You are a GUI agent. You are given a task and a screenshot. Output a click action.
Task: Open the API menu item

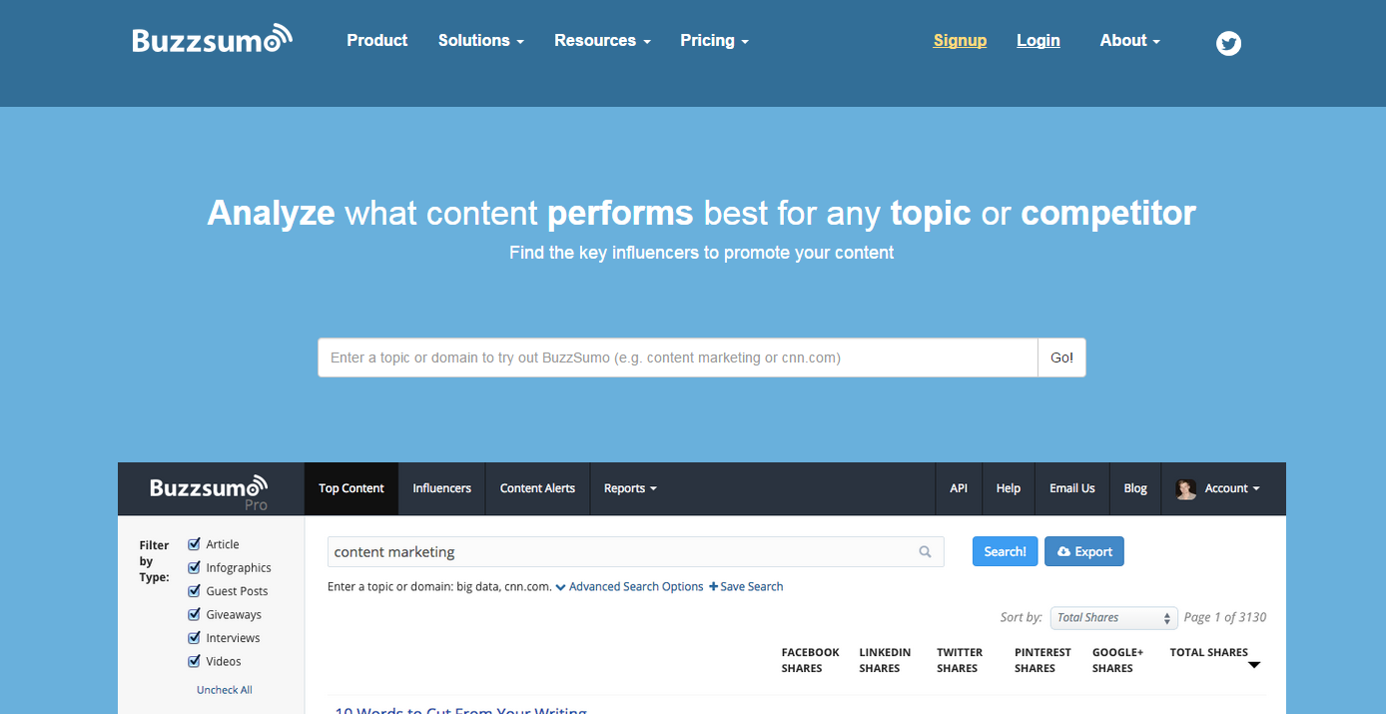coord(959,488)
